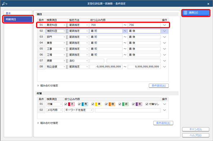213x141 pixels.
Task: Uncheck the 黄 sticky note checkbox
Action: pos(93,104)
